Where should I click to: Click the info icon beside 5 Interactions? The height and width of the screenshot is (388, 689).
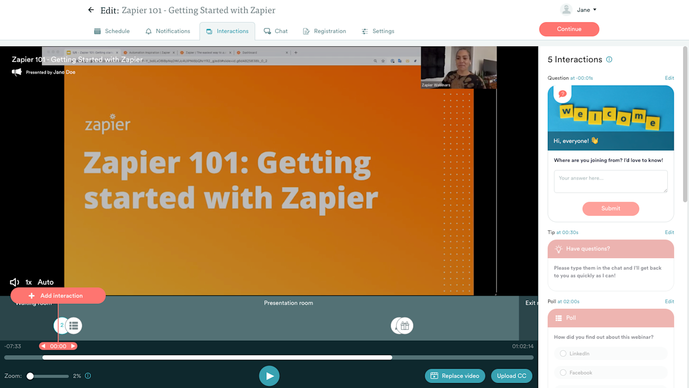(x=609, y=60)
